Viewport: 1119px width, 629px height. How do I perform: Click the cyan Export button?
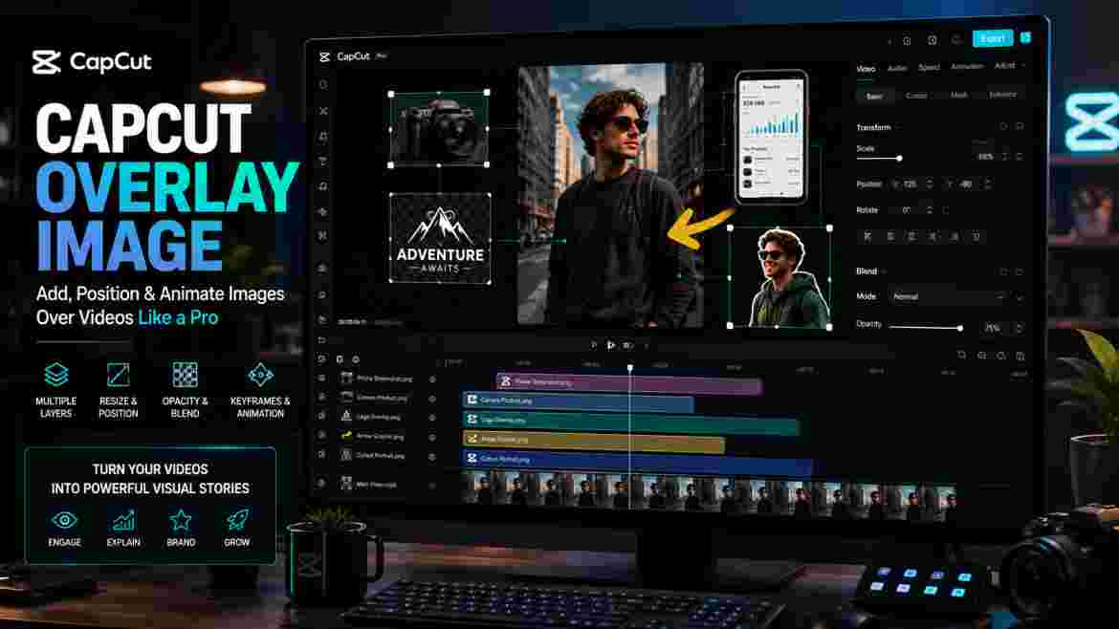[993, 38]
